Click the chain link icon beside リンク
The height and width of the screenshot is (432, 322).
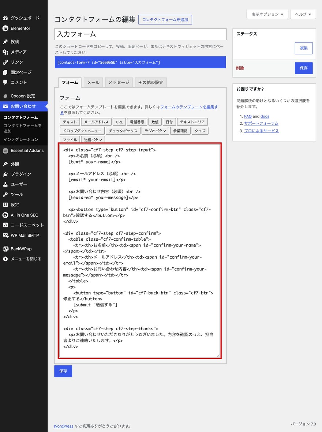pyautogui.click(x=5, y=62)
